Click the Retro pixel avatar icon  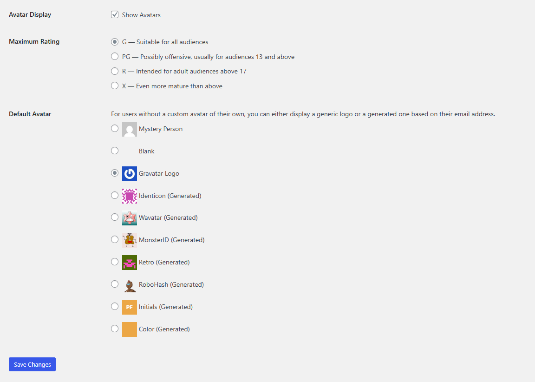[x=129, y=263]
